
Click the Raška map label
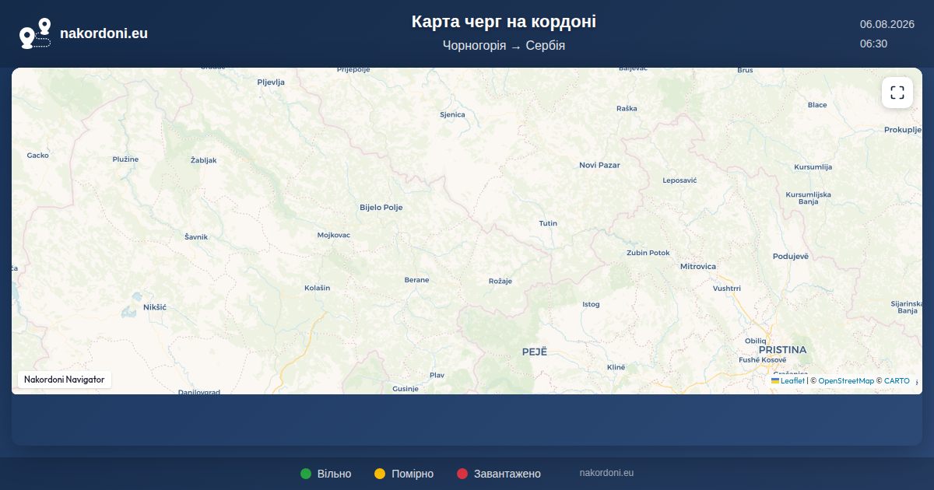click(627, 109)
